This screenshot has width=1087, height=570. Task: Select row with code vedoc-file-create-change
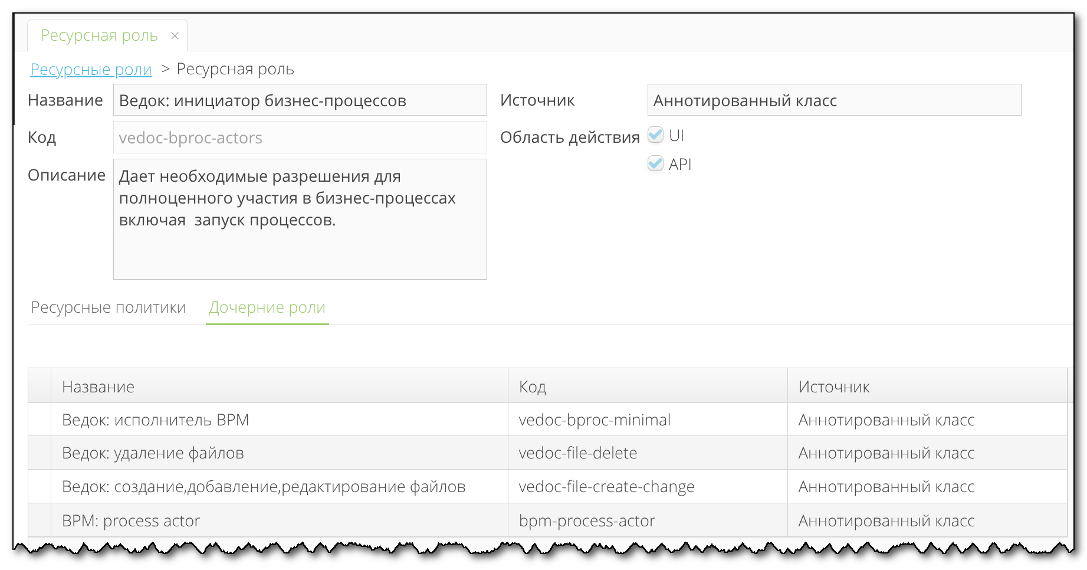(606, 487)
